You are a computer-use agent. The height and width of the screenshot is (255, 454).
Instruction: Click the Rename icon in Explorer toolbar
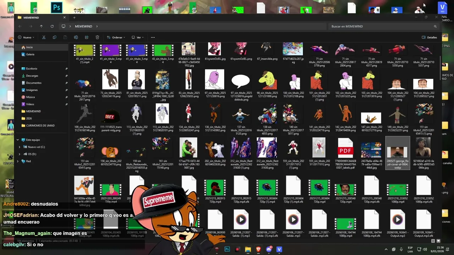[x=76, y=37]
